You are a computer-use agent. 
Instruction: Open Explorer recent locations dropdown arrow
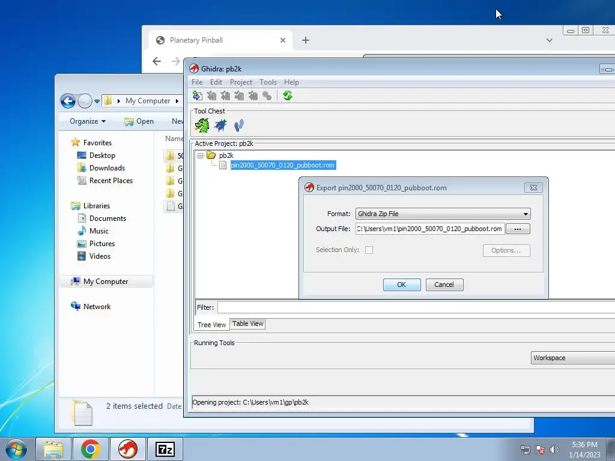click(x=97, y=101)
